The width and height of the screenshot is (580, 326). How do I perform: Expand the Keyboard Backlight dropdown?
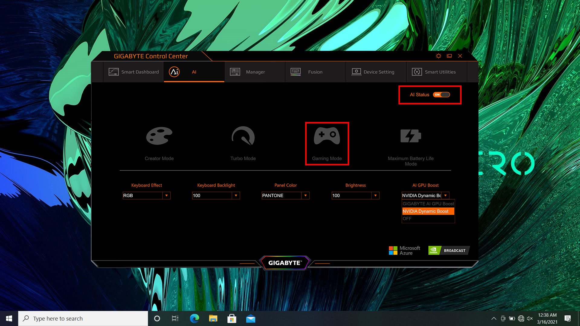click(x=236, y=196)
